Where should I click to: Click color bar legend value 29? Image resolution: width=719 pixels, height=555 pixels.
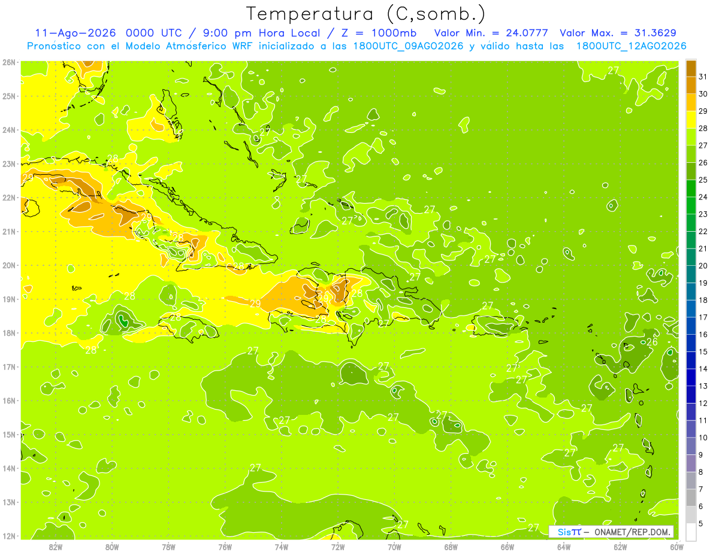tap(703, 111)
